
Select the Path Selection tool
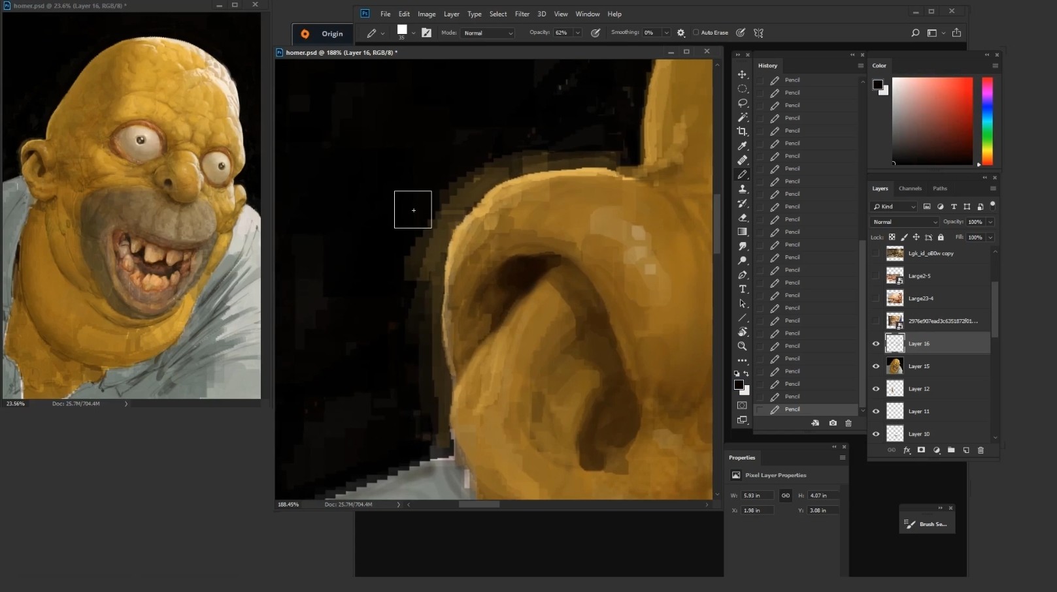(742, 304)
